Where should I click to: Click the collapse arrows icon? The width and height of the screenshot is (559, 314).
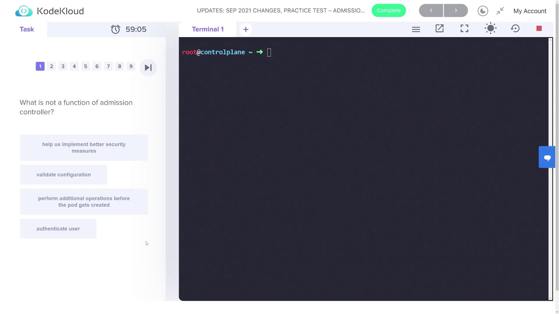500,11
